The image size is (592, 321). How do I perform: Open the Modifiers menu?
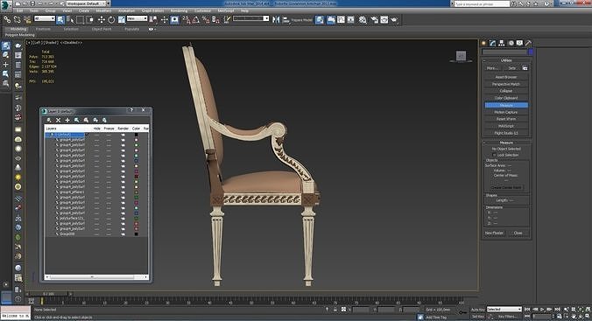(103, 10)
